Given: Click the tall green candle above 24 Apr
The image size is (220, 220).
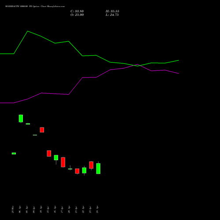Looking at the screenshot, I should point(98,169).
